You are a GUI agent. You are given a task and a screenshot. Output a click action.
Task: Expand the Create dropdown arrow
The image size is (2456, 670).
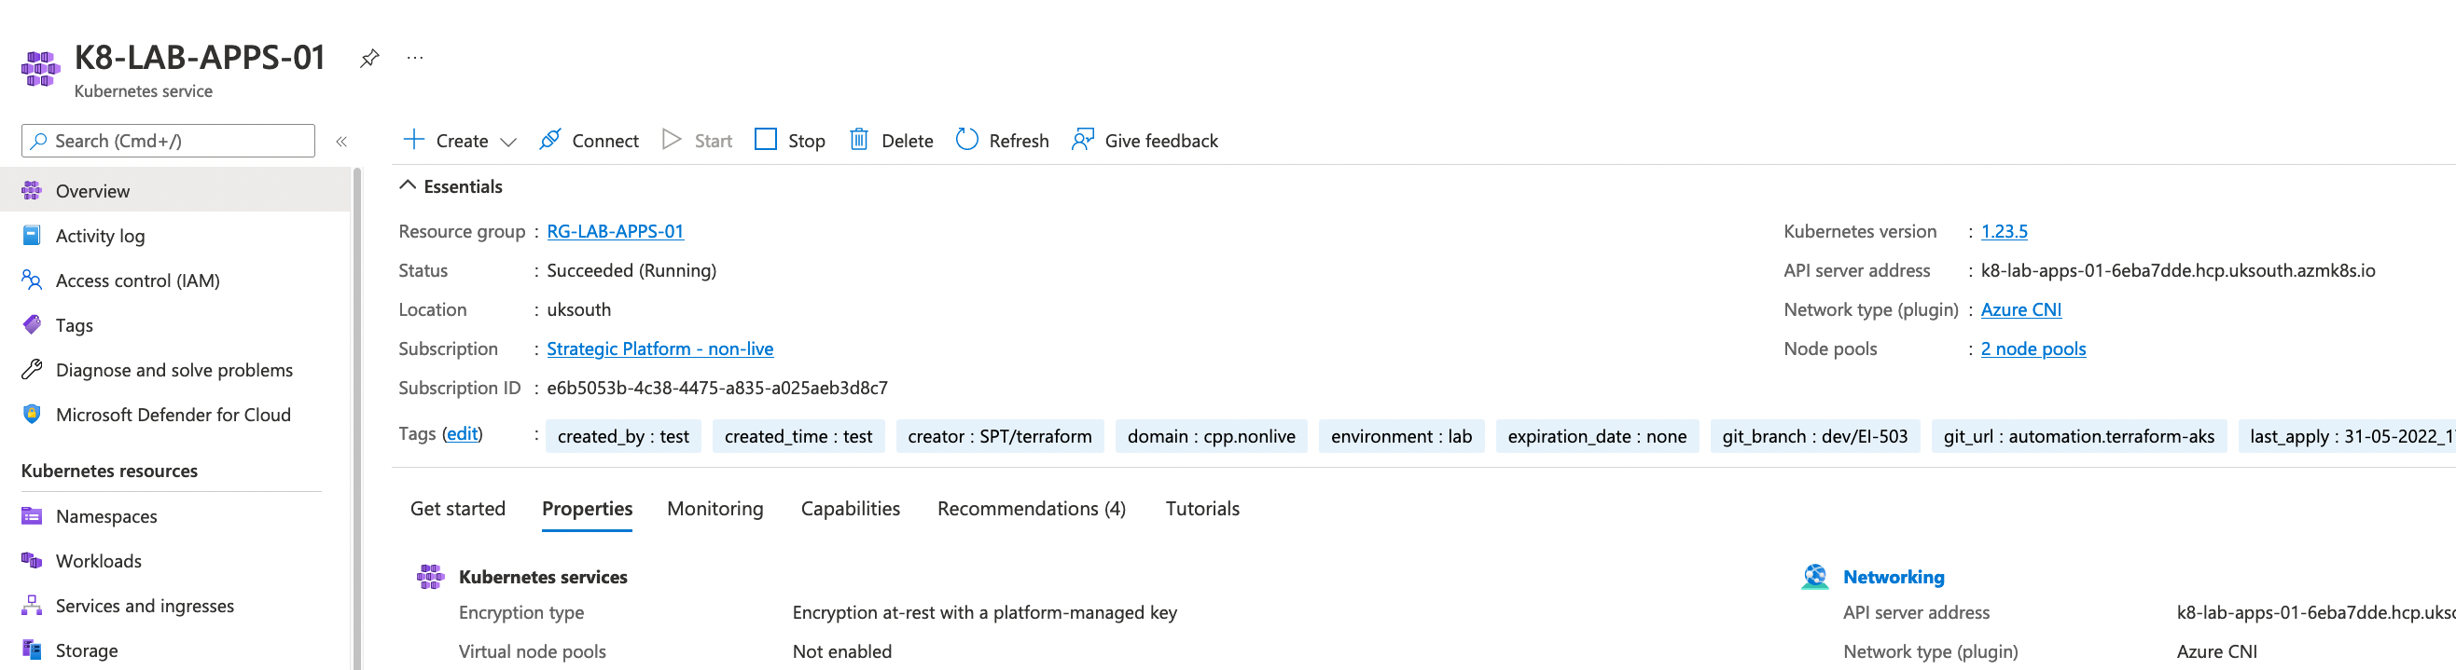tap(509, 142)
